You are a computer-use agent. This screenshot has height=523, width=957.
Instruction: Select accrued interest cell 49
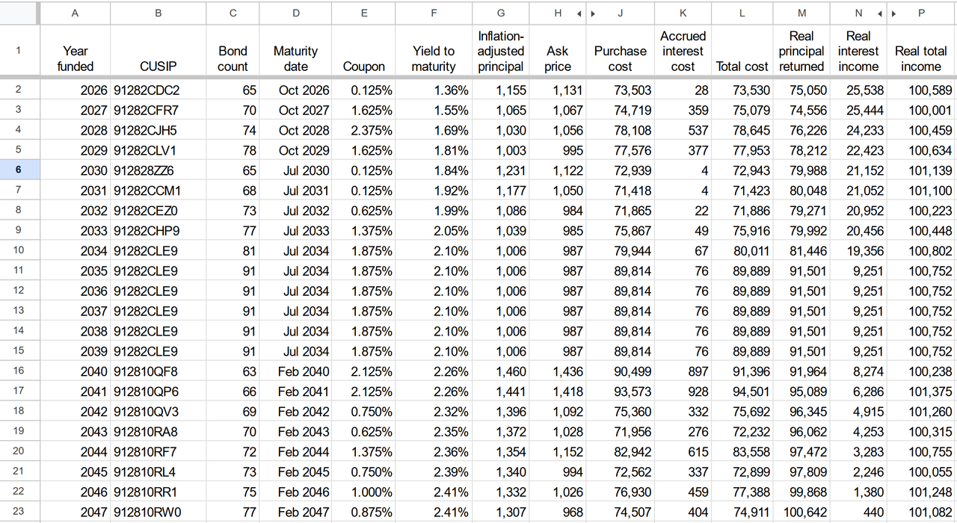(x=683, y=232)
